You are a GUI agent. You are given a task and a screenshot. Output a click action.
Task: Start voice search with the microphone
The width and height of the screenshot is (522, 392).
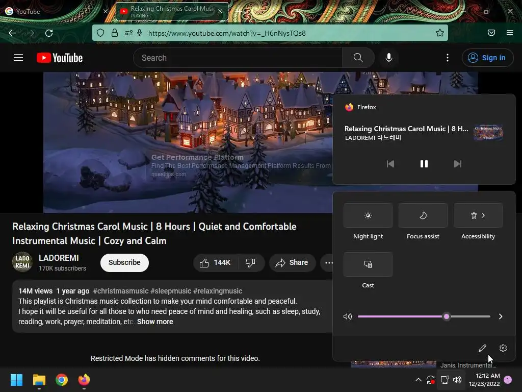[x=388, y=58]
